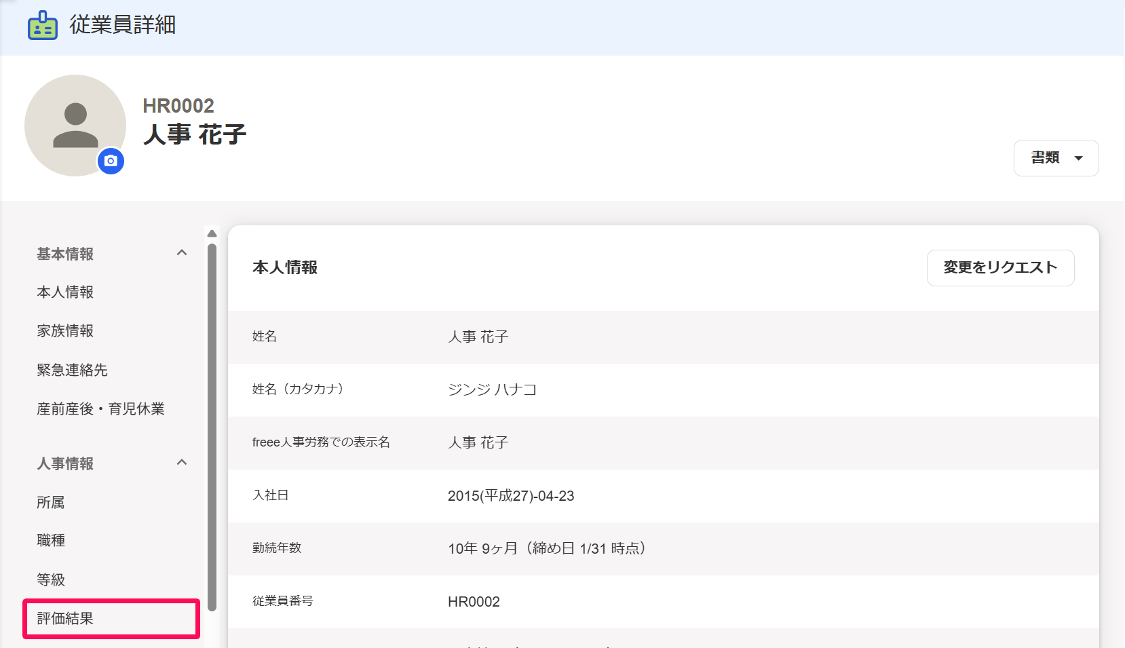Click the 入社日 row label
Viewport: 1125px width, 648px height.
(271, 495)
